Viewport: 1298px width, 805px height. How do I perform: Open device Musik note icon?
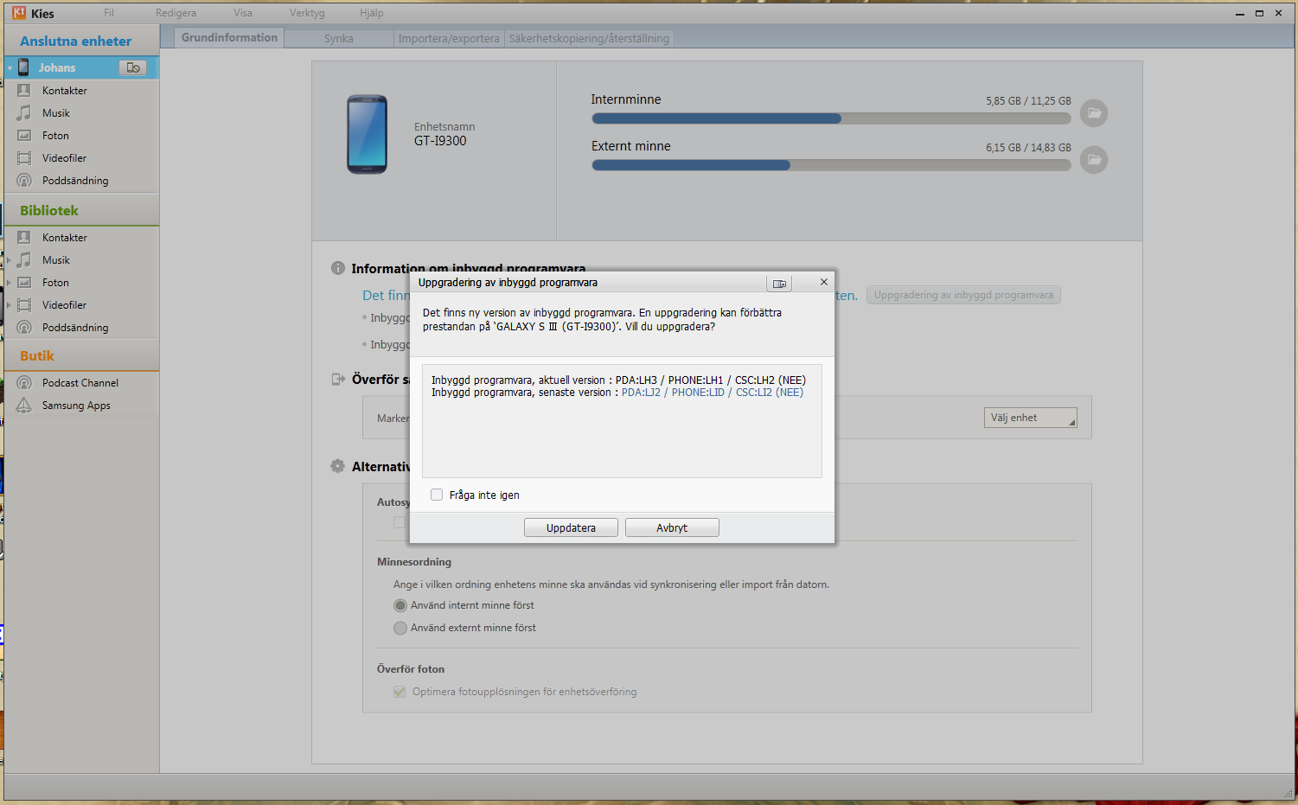point(24,112)
